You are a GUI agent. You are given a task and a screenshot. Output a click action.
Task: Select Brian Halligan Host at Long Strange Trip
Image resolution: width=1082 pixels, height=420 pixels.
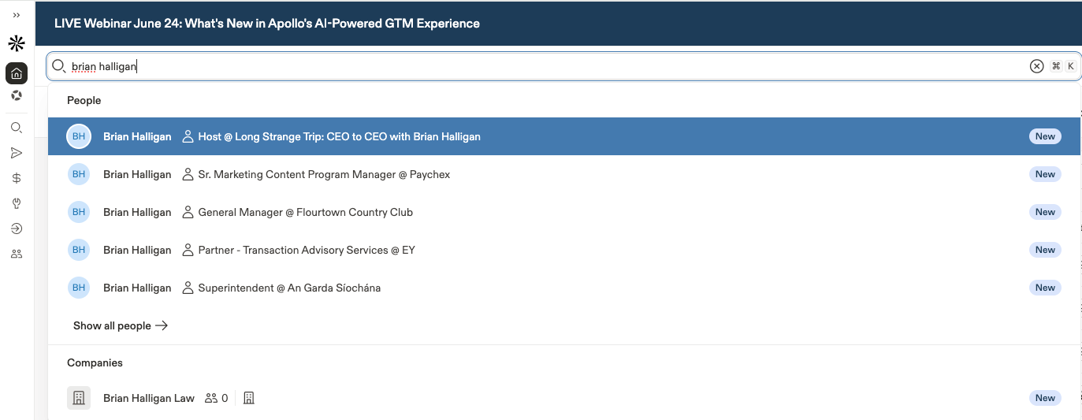563,136
